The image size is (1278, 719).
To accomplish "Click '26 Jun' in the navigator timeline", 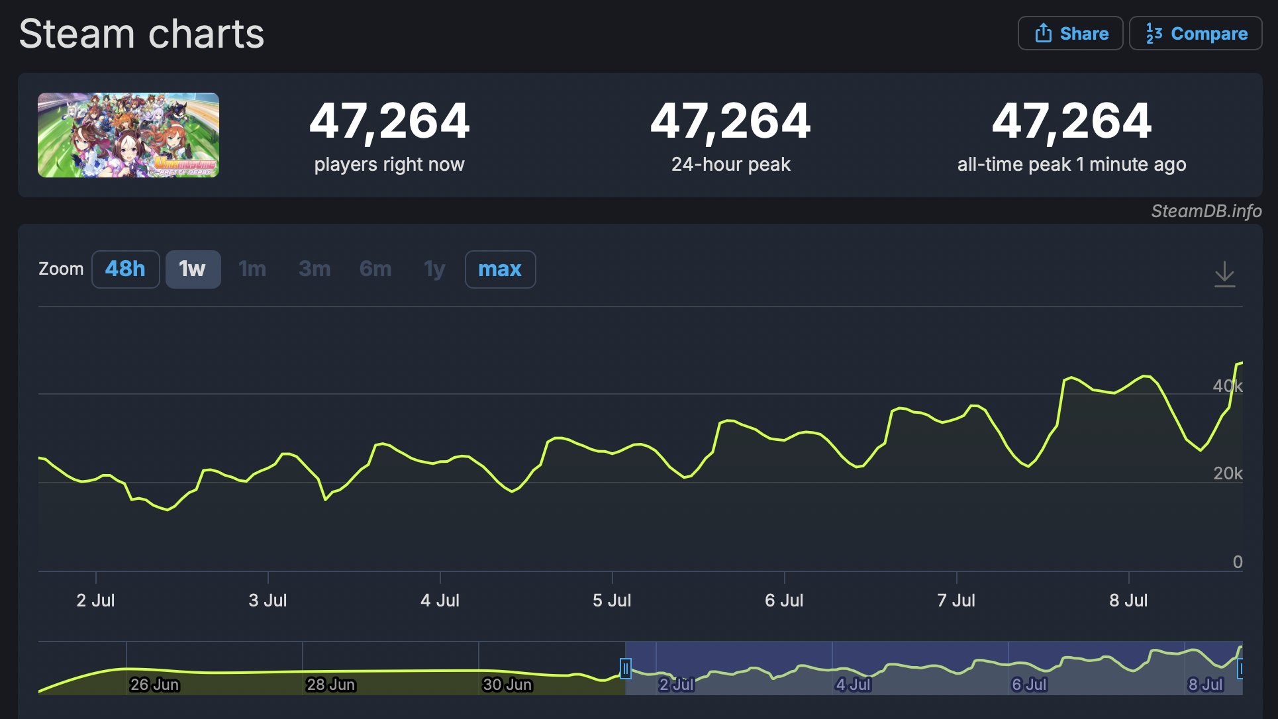I will [x=154, y=685].
